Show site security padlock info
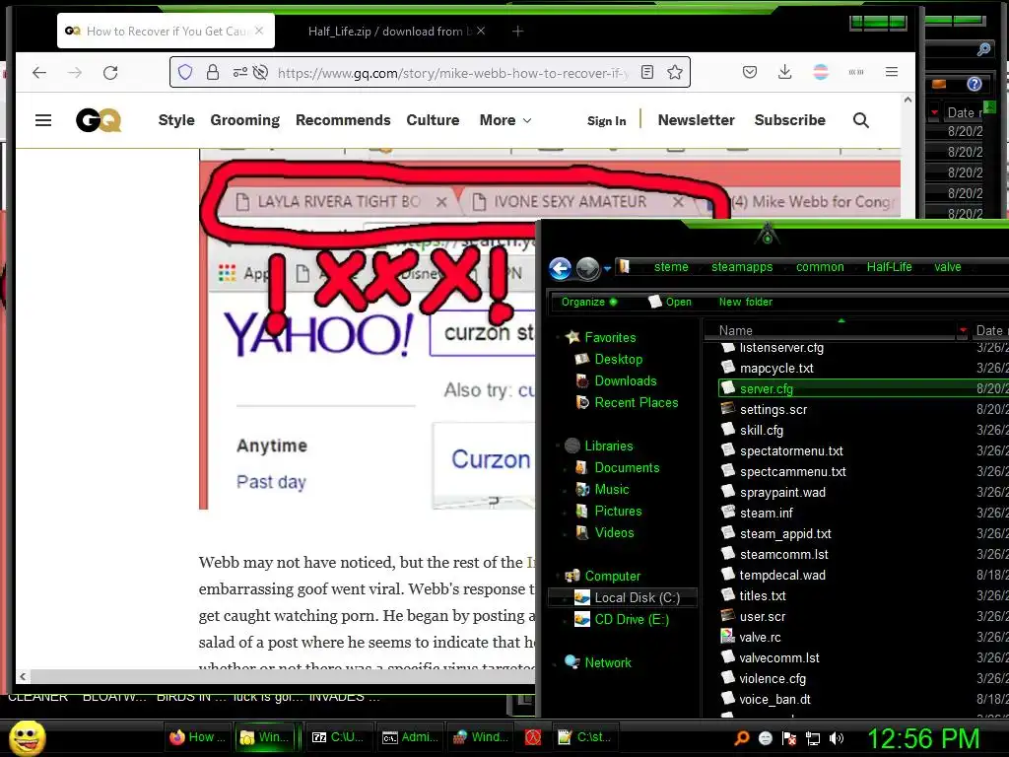 [213, 72]
